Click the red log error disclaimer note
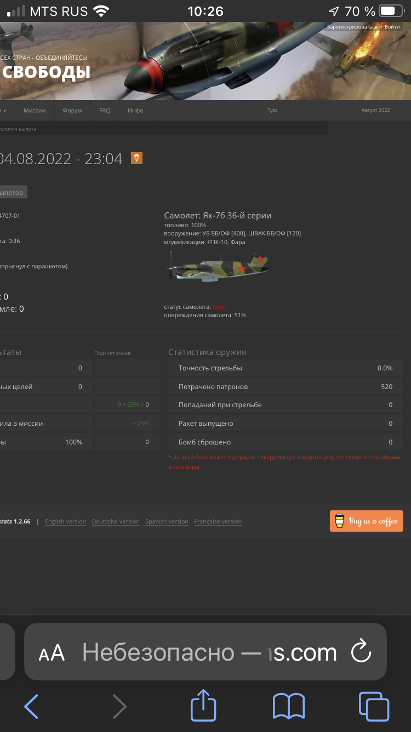Image resolution: width=411 pixels, height=732 pixels. point(284,462)
